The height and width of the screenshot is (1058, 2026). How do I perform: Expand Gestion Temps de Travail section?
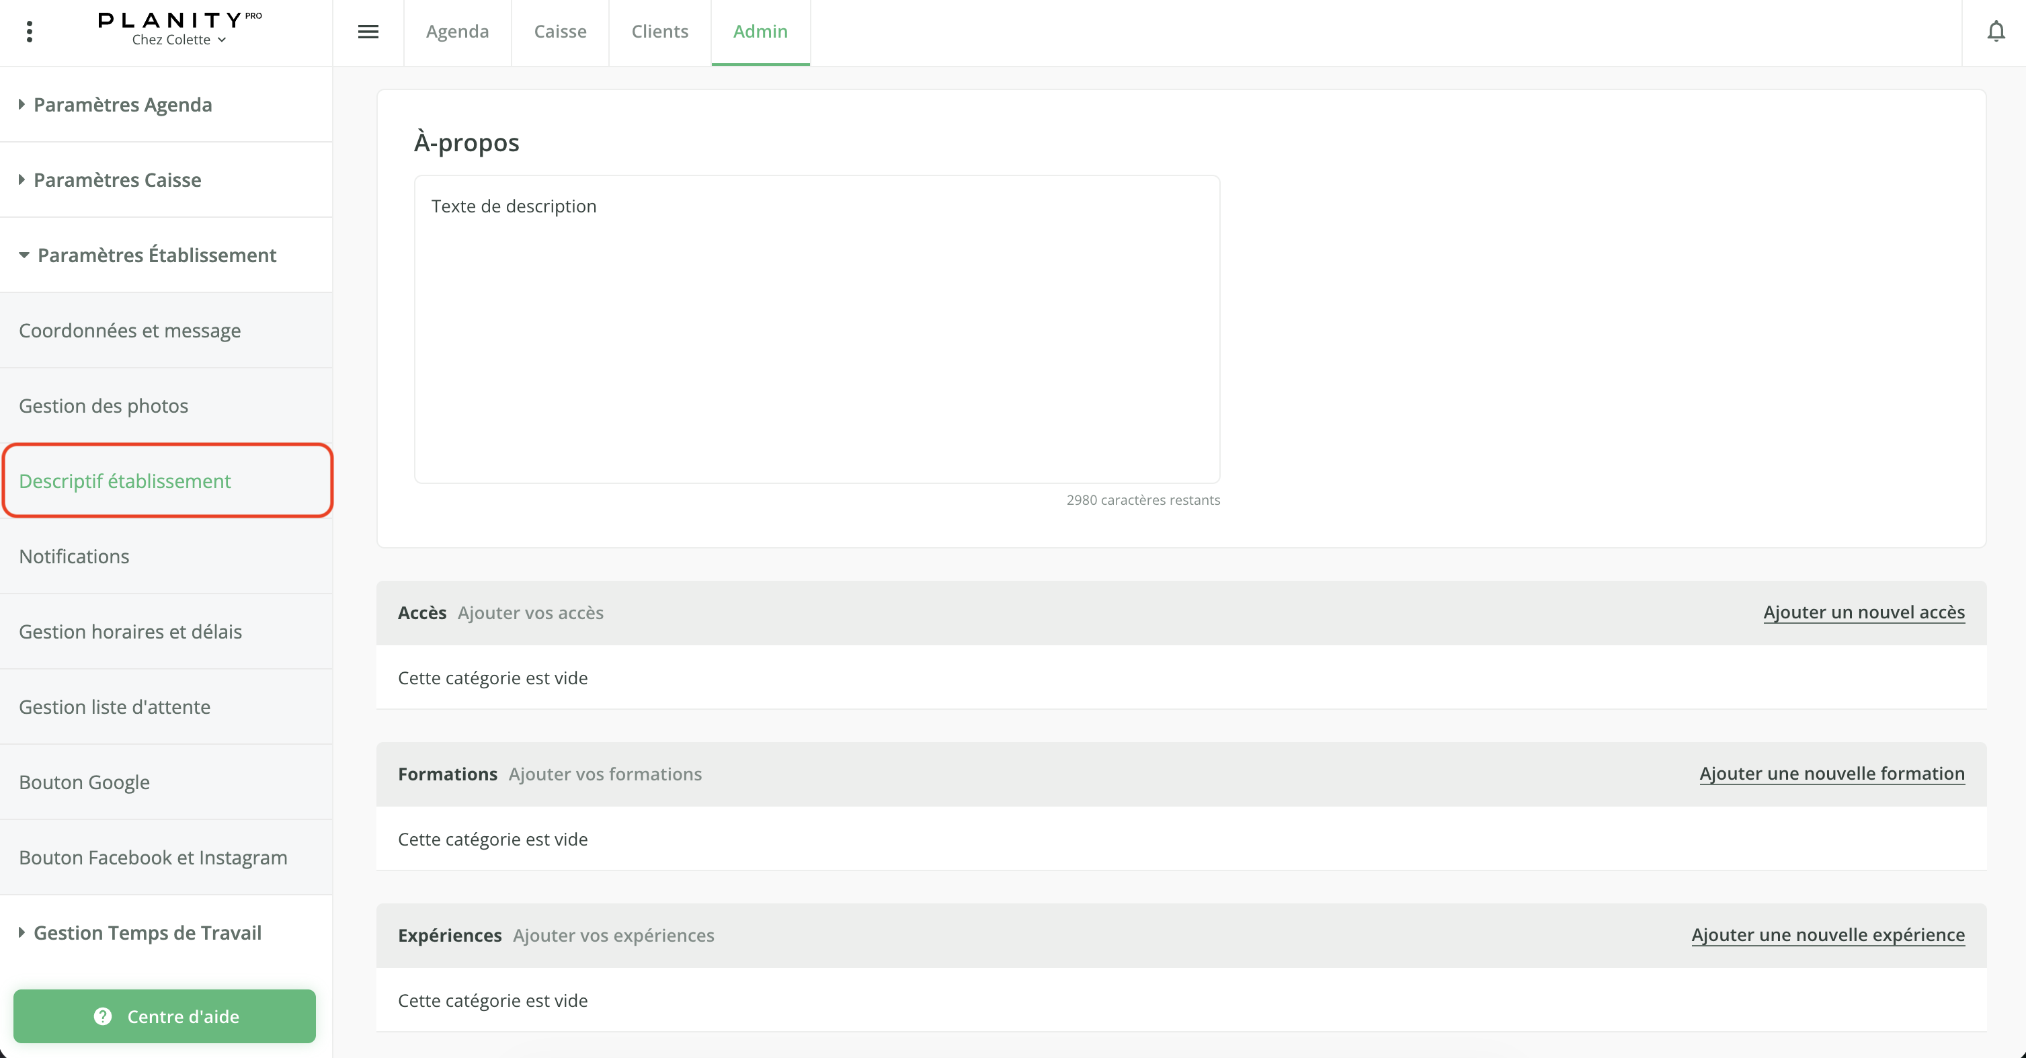(147, 933)
